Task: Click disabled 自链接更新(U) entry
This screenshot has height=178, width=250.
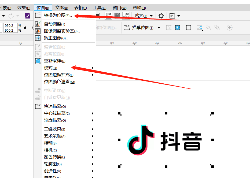Action: tap(65, 98)
